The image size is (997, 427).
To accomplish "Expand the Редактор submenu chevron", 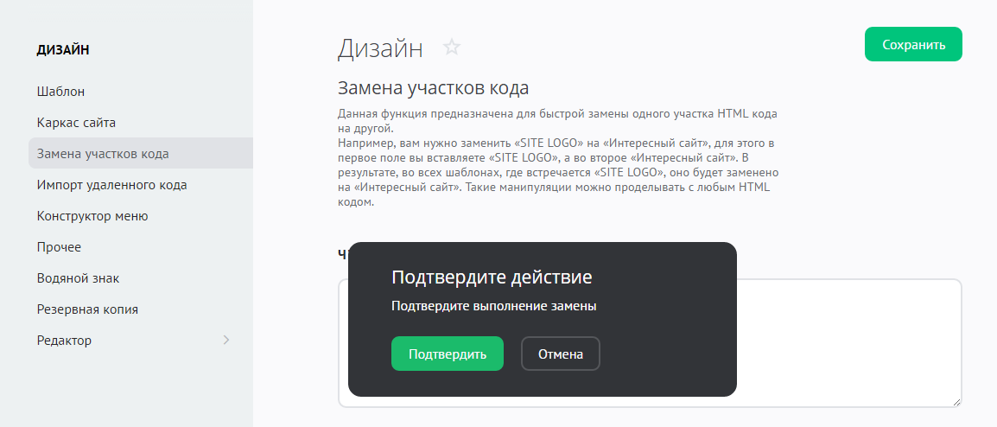I will [x=226, y=340].
